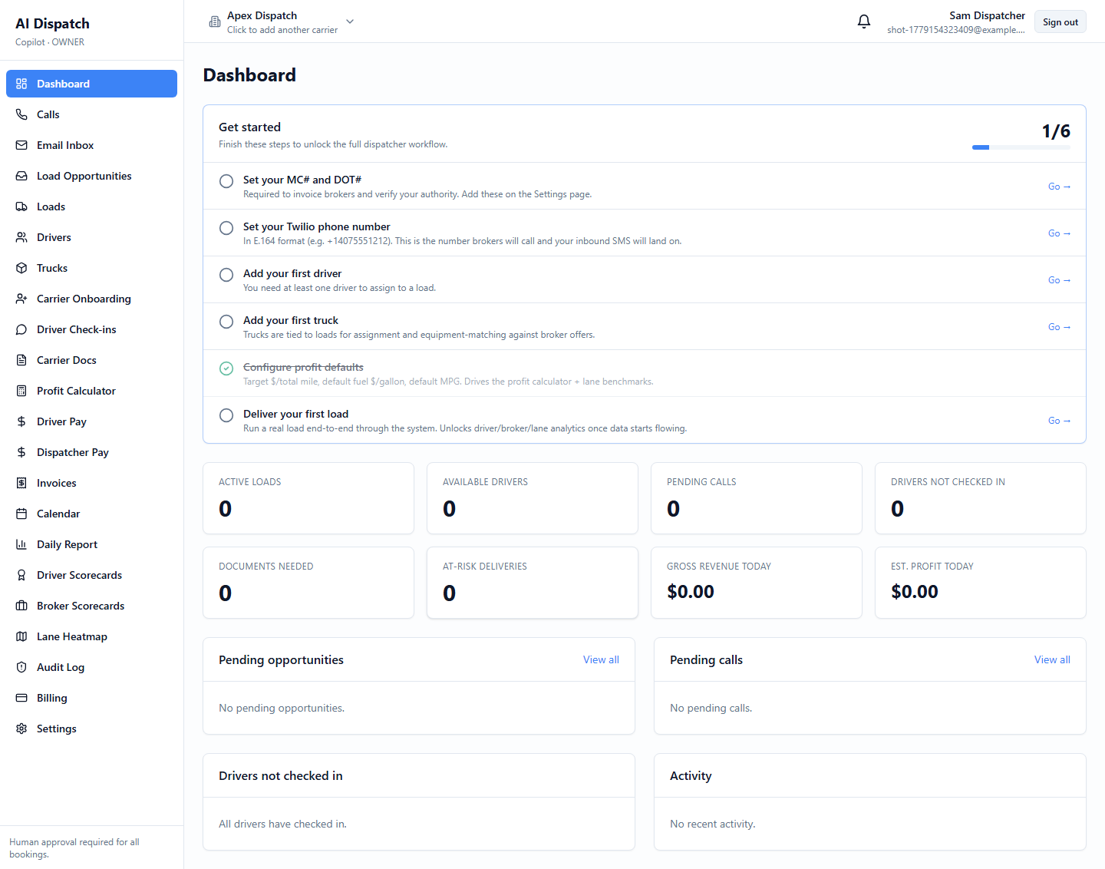Click the Calendar icon in sidebar
This screenshot has height=869, width=1105.
point(21,514)
